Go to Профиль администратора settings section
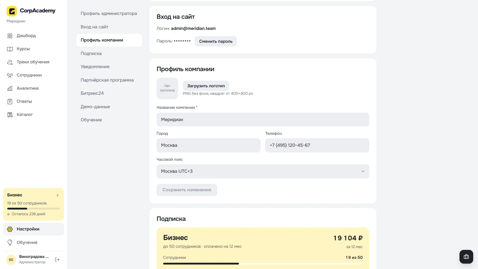 109,13
